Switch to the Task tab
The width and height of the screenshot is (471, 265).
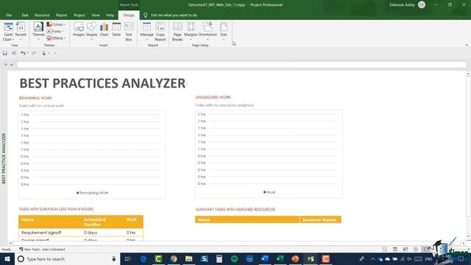(x=24, y=15)
